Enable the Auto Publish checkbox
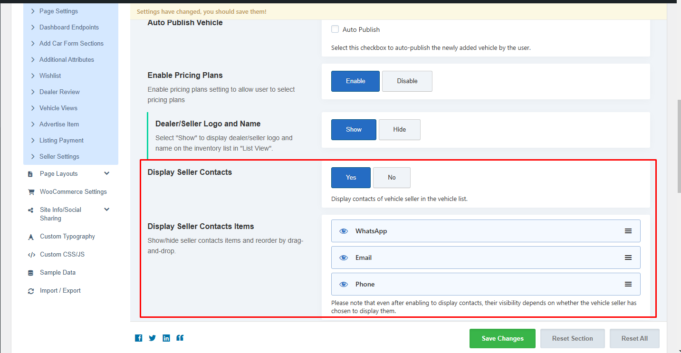The image size is (681, 353). 335,29
